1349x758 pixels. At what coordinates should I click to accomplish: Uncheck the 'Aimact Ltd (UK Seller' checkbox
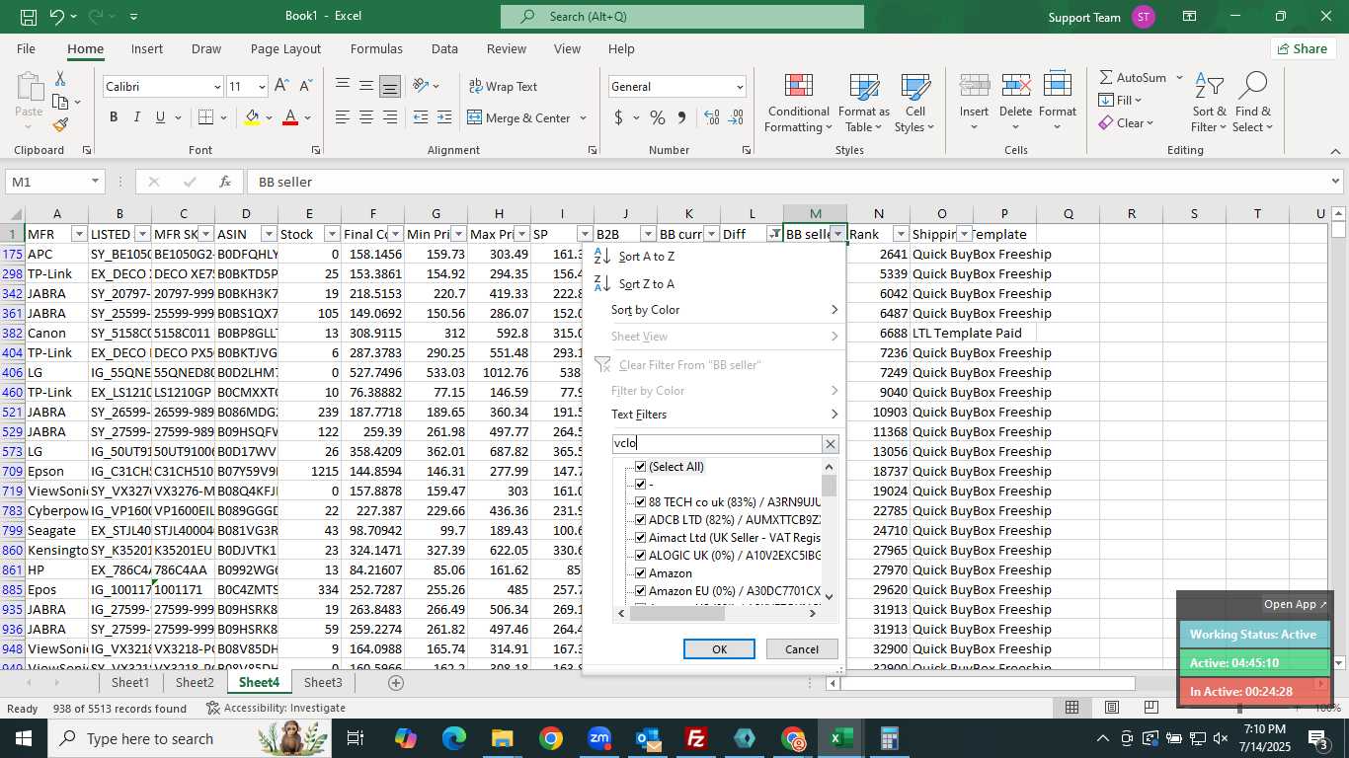pyautogui.click(x=640, y=538)
